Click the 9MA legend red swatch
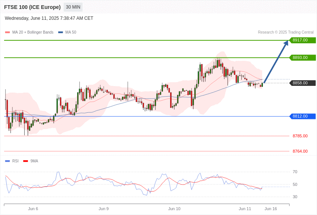The image size is (317, 215). pos(26,161)
